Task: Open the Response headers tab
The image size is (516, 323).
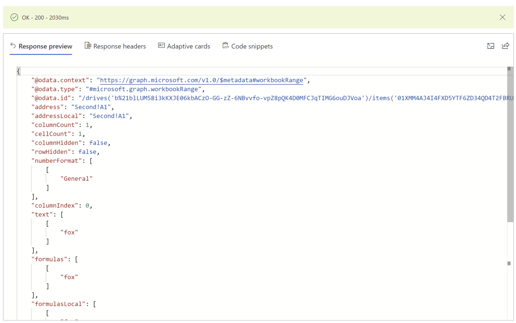Action: coord(119,46)
